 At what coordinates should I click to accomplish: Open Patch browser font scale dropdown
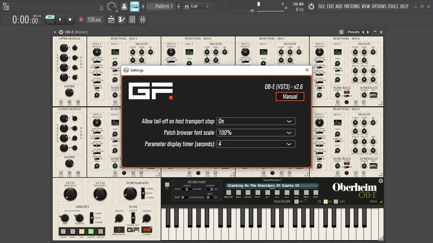(256, 133)
